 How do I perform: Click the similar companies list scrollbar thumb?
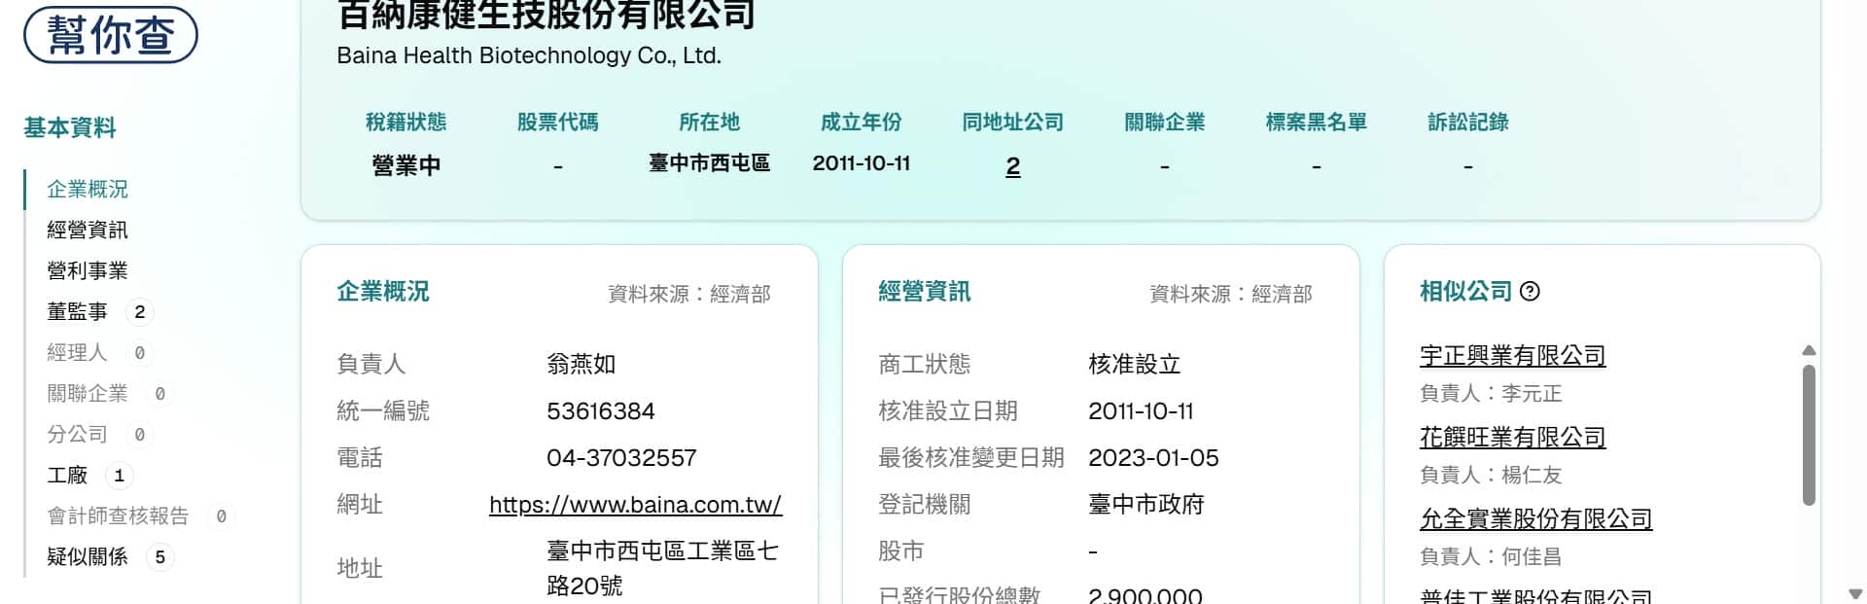(x=1809, y=435)
